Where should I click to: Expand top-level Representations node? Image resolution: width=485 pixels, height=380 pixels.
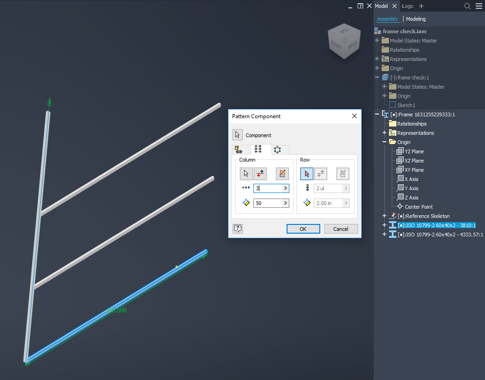[x=377, y=59]
